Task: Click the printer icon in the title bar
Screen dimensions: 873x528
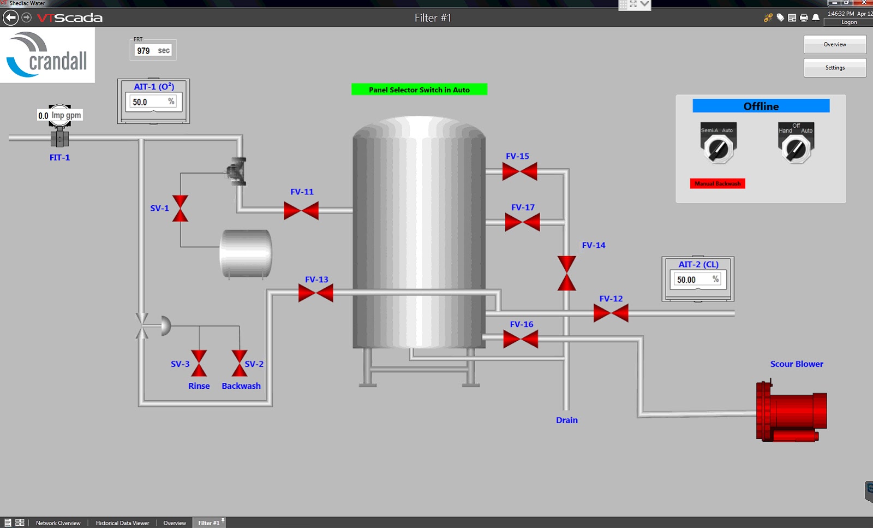Action: click(x=803, y=17)
